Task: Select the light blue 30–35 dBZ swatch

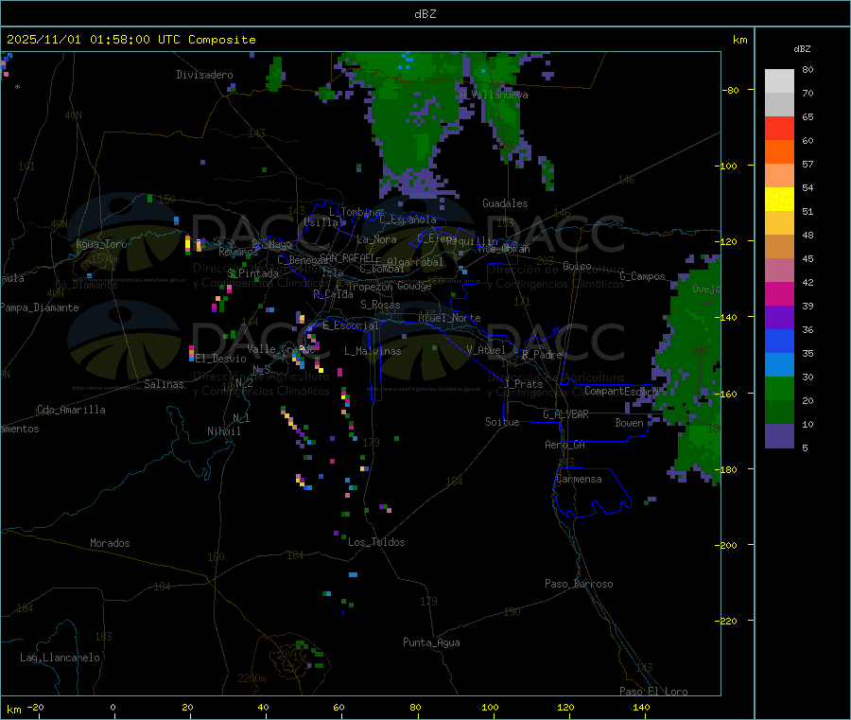Action: click(779, 365)
